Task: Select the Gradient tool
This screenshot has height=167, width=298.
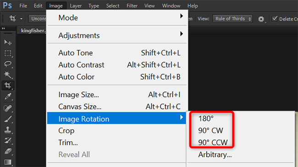Action: 8,162
